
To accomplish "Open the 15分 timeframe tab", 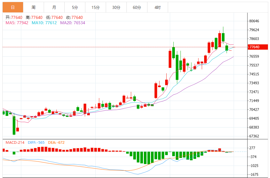I will pyautogui.click(x=96, y=7).
